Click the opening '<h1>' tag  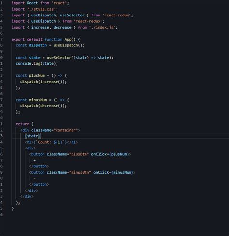point(29,142)
